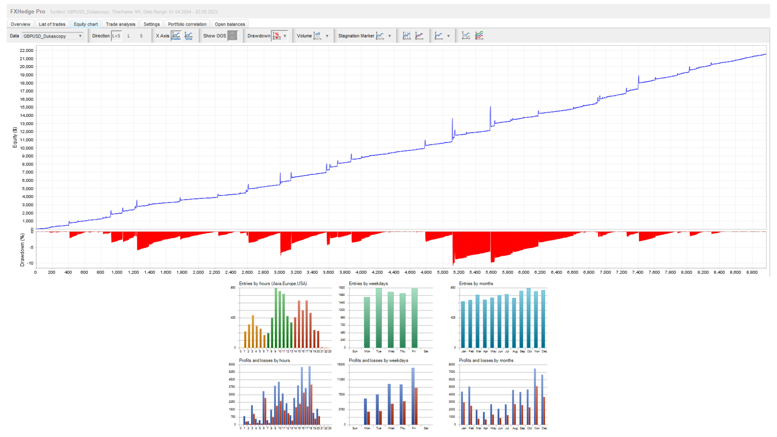The width and height of the screenshot is (777, 437).
Task: Enable Long-only direction with the L button
Action: pos(129,36)
